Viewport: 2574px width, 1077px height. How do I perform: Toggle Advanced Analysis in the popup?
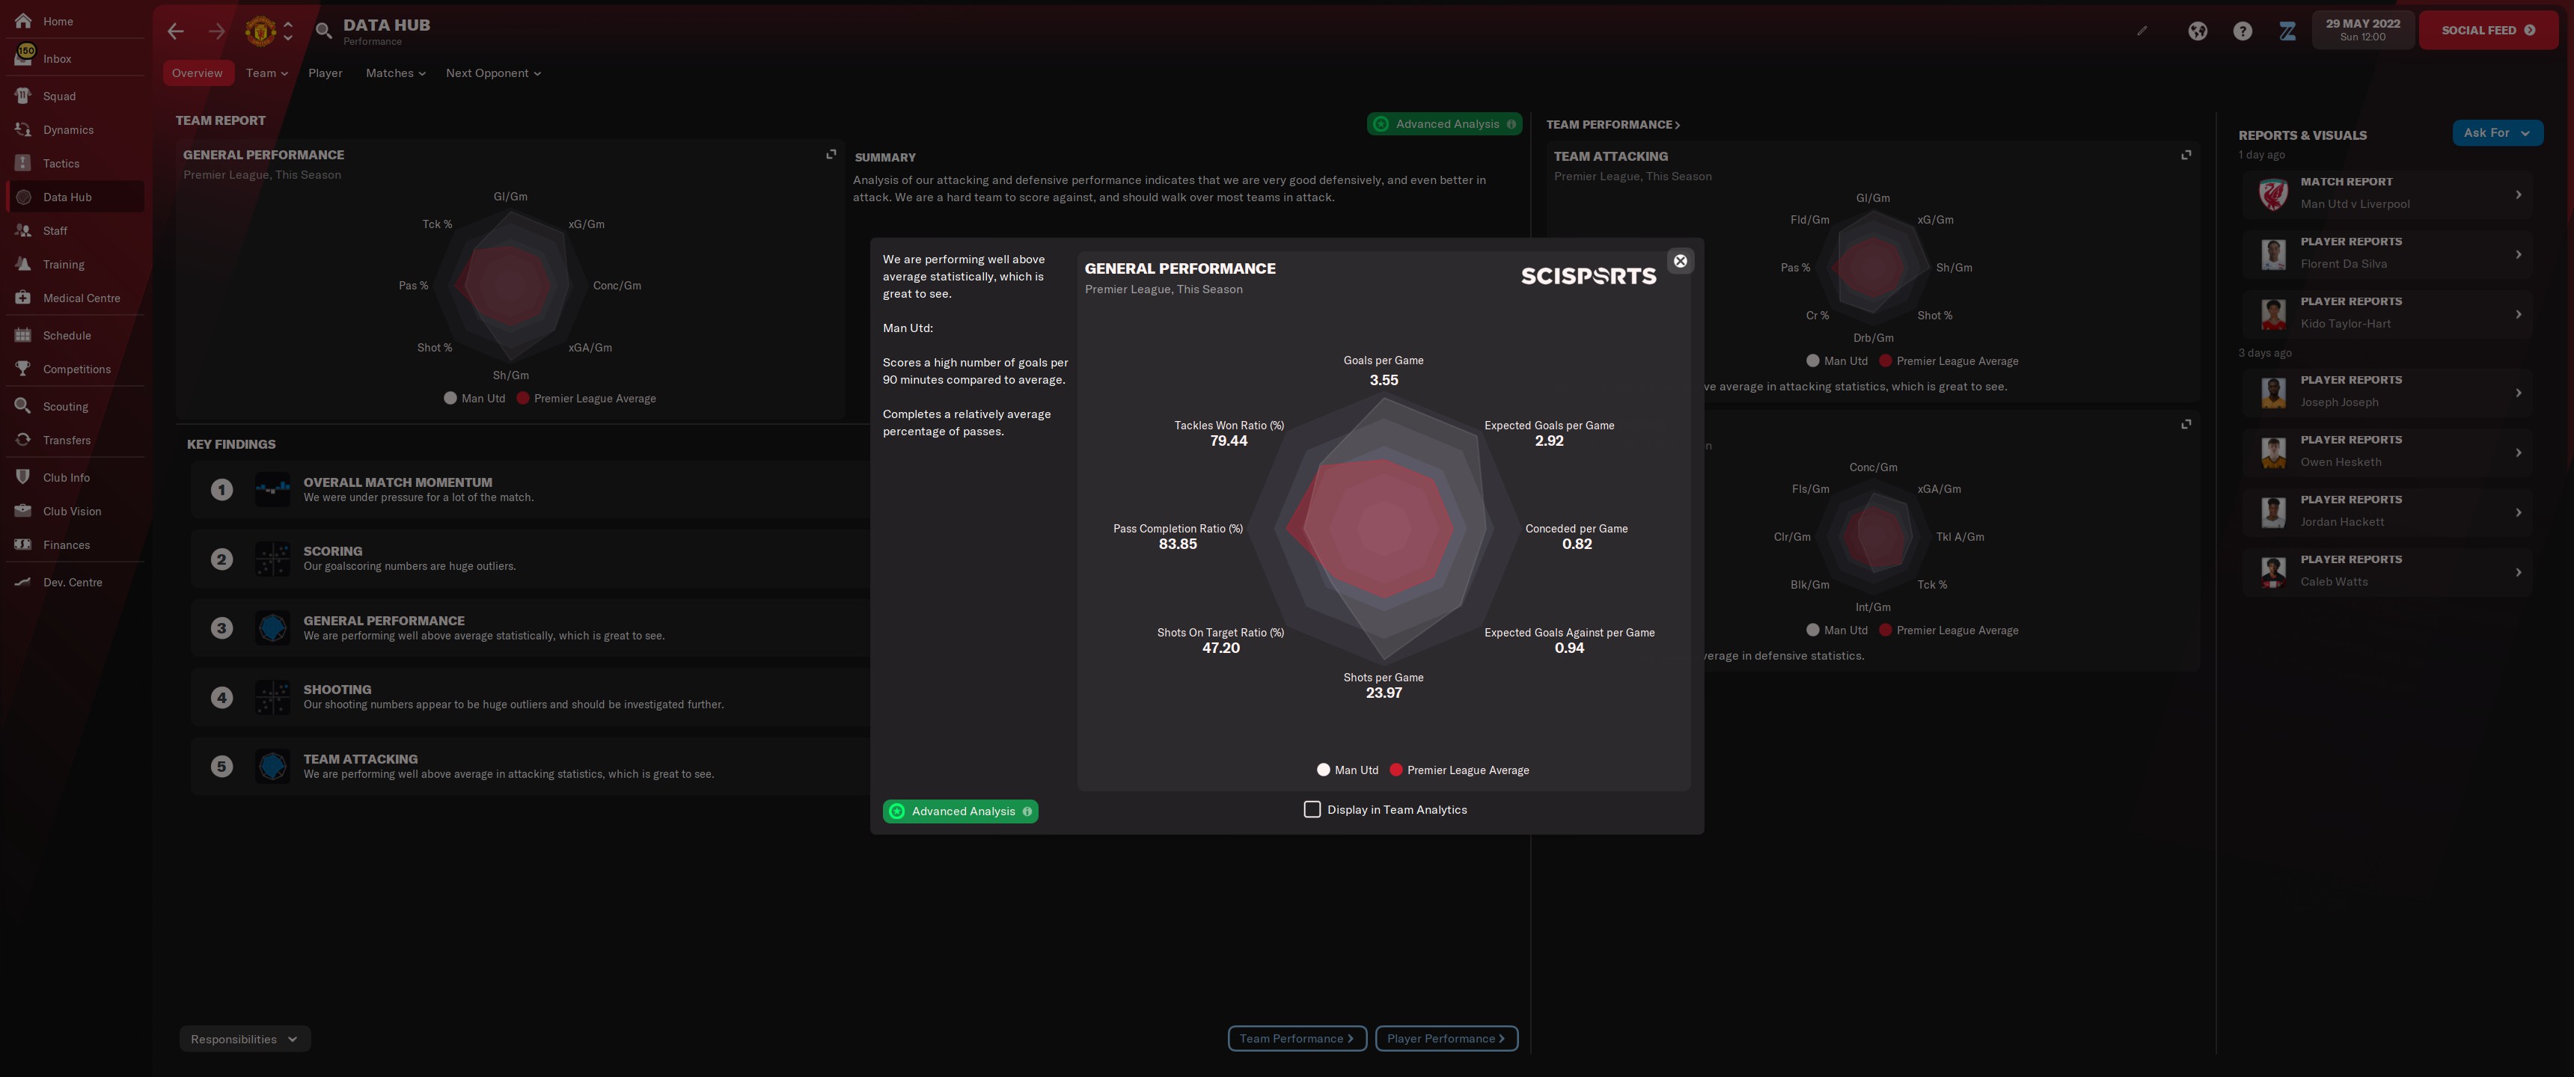click(960, 811)
